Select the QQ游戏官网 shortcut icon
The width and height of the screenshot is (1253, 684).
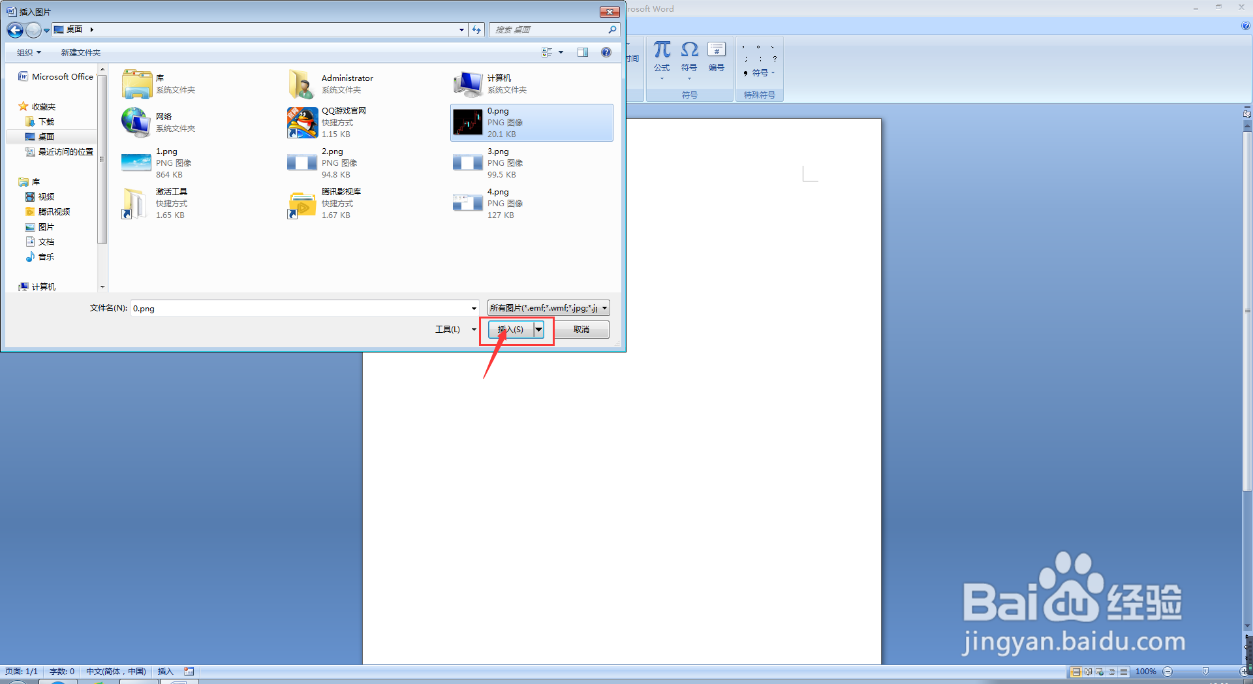pos(302,123)
